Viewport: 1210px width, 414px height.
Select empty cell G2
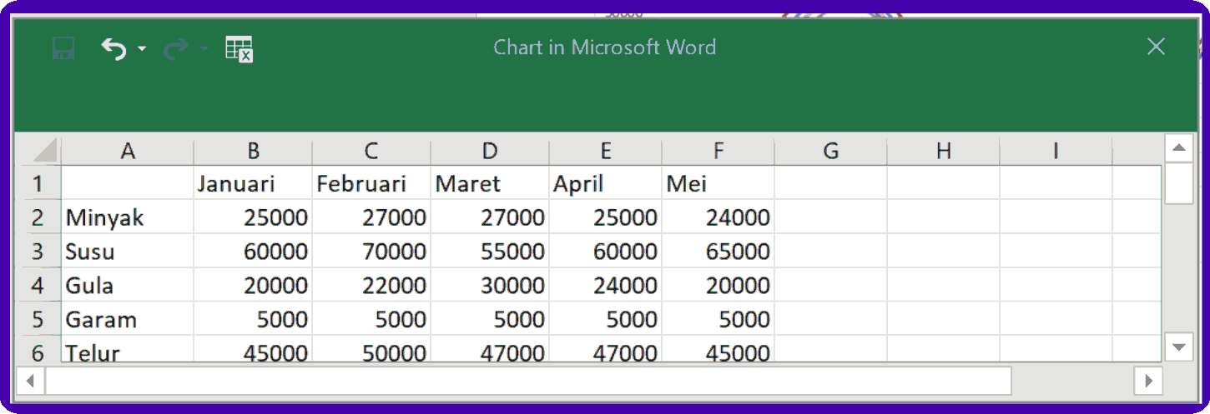(830, 217)
